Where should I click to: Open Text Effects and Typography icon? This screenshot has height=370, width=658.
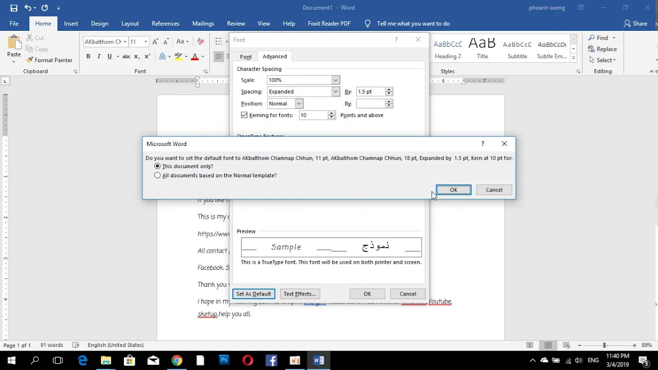point(162,57)
